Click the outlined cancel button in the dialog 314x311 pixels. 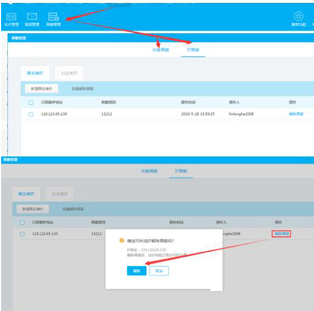click(159, 271)
